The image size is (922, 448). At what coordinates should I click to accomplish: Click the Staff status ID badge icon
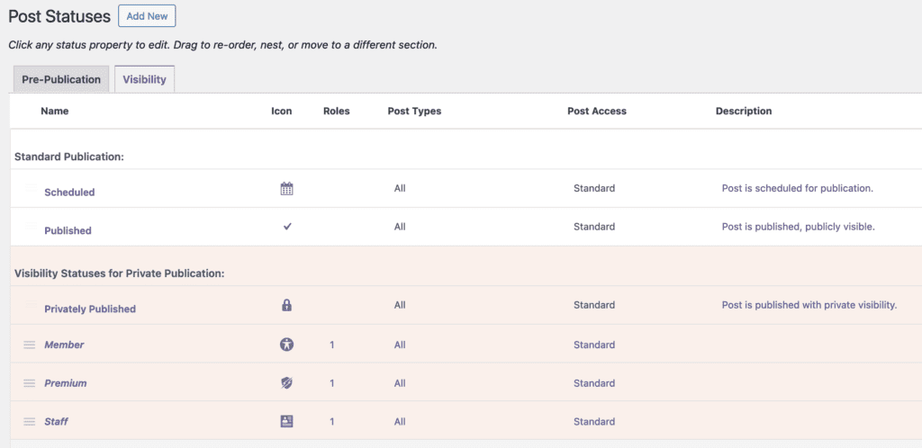point(287,421)
